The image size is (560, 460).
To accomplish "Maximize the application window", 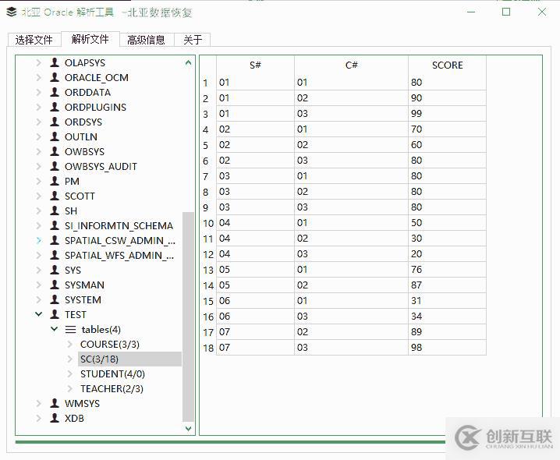I will [506, 12].
